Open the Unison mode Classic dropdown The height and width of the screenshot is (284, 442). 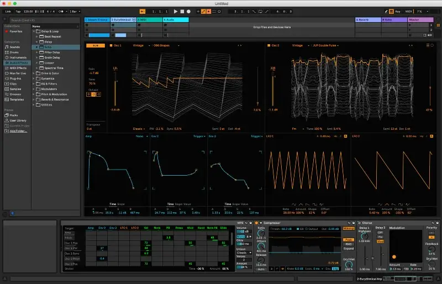244,253
